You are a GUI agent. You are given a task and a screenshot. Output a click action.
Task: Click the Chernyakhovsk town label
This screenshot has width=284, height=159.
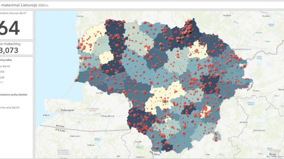(108, 115)
